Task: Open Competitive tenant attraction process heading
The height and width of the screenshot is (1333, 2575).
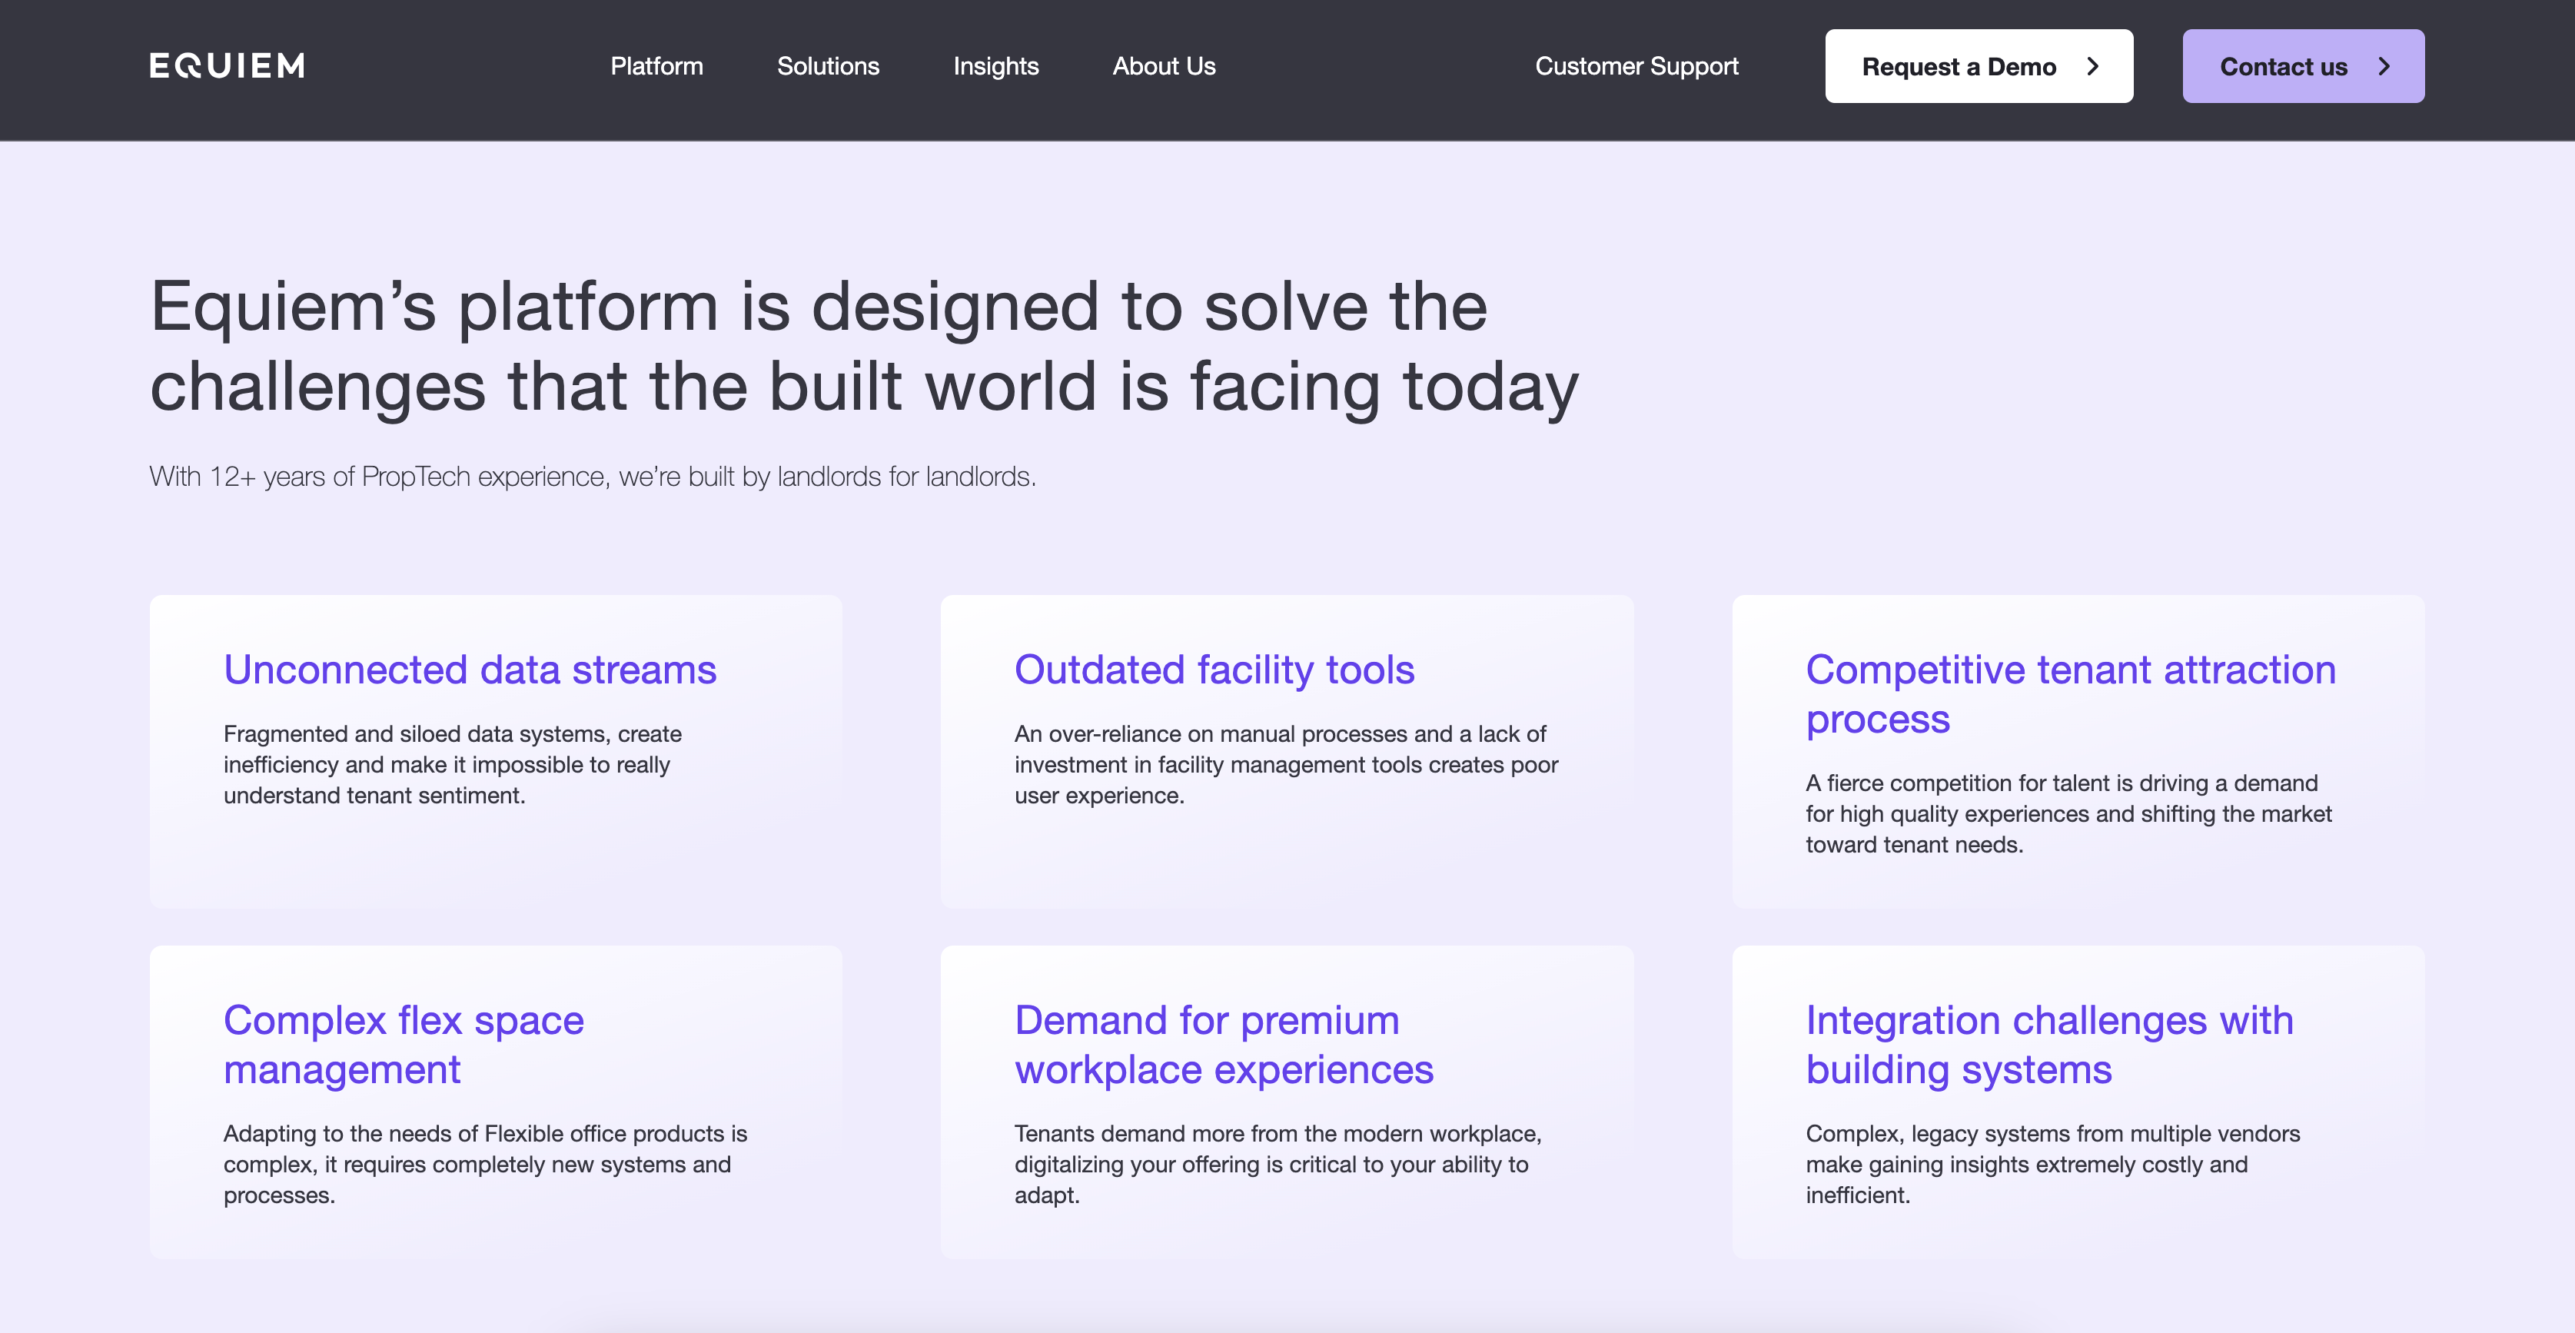Action: tap(2069, 693)
